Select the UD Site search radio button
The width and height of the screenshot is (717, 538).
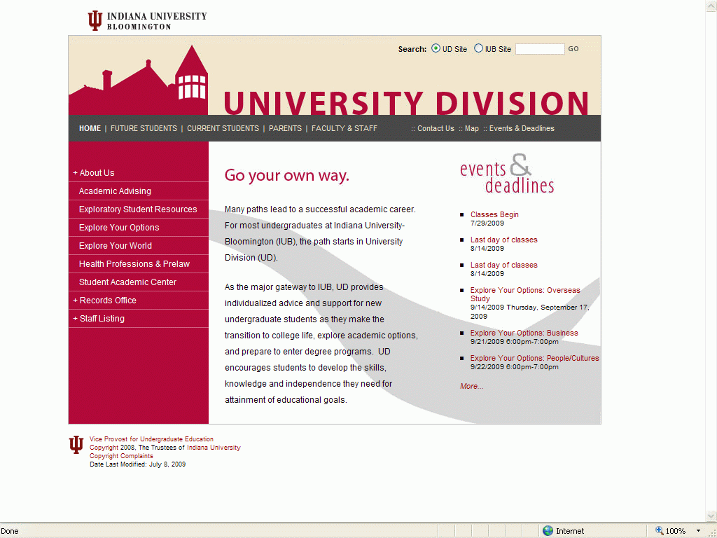click(436, 48)
